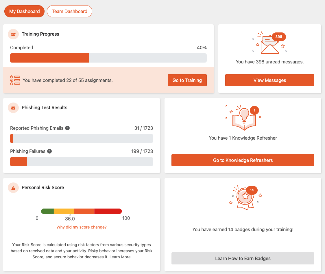Click the envelope icon beside Phishing Test Results
The width and height of the screenshot is (325, 274).
(x=13, y=107)
